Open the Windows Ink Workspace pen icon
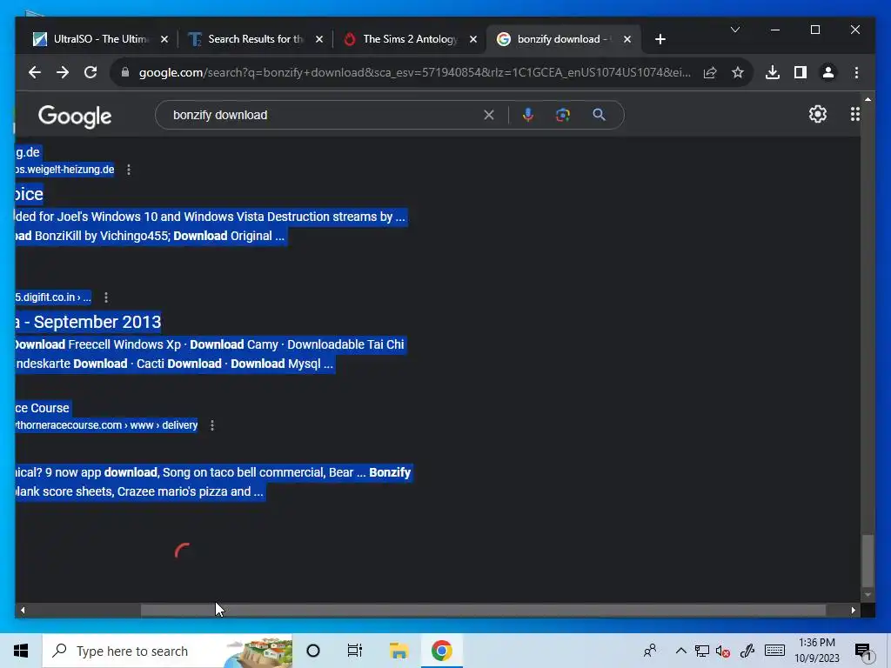891x668 pixels. coord(747,651)
